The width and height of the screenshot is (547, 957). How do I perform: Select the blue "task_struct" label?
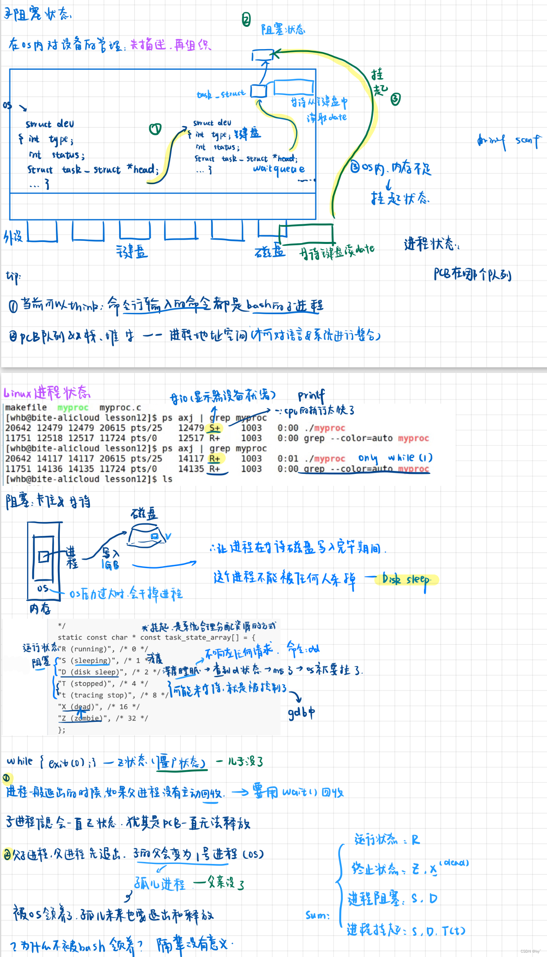[221, 94]
